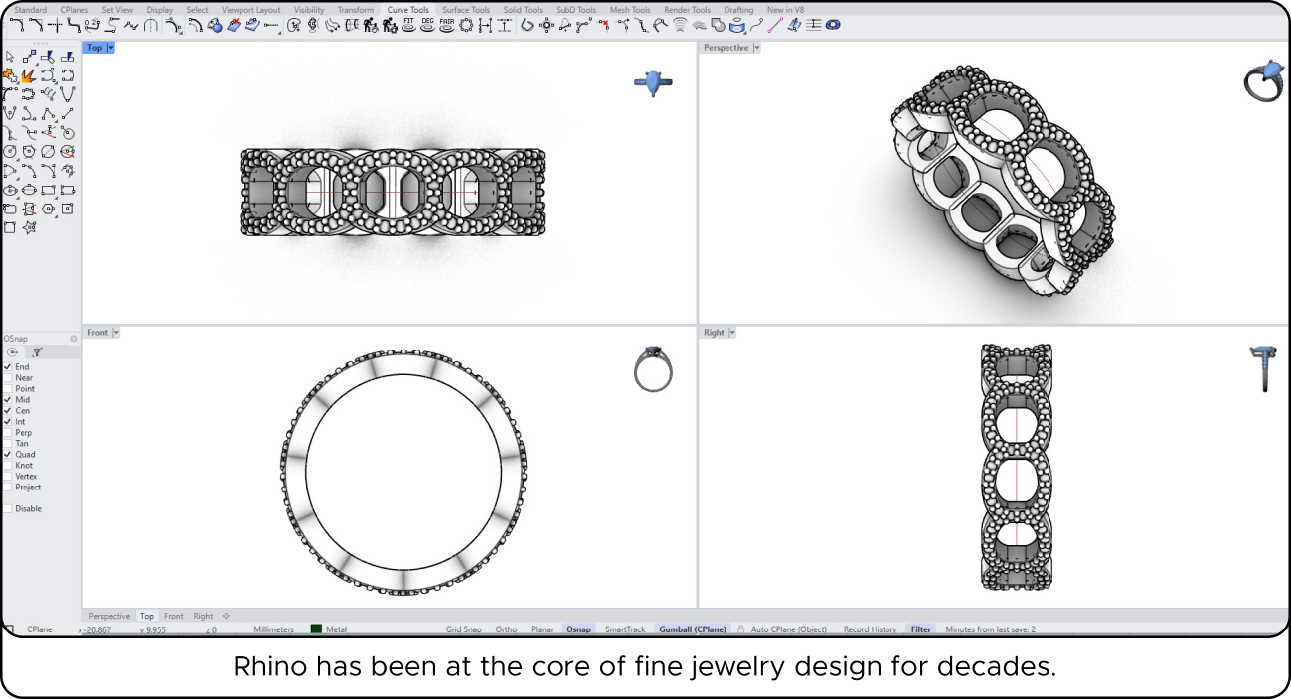This screenshot has width=1291, height=699.
Task: Click the FAIR curve tool icon
Action: [446, 25]
